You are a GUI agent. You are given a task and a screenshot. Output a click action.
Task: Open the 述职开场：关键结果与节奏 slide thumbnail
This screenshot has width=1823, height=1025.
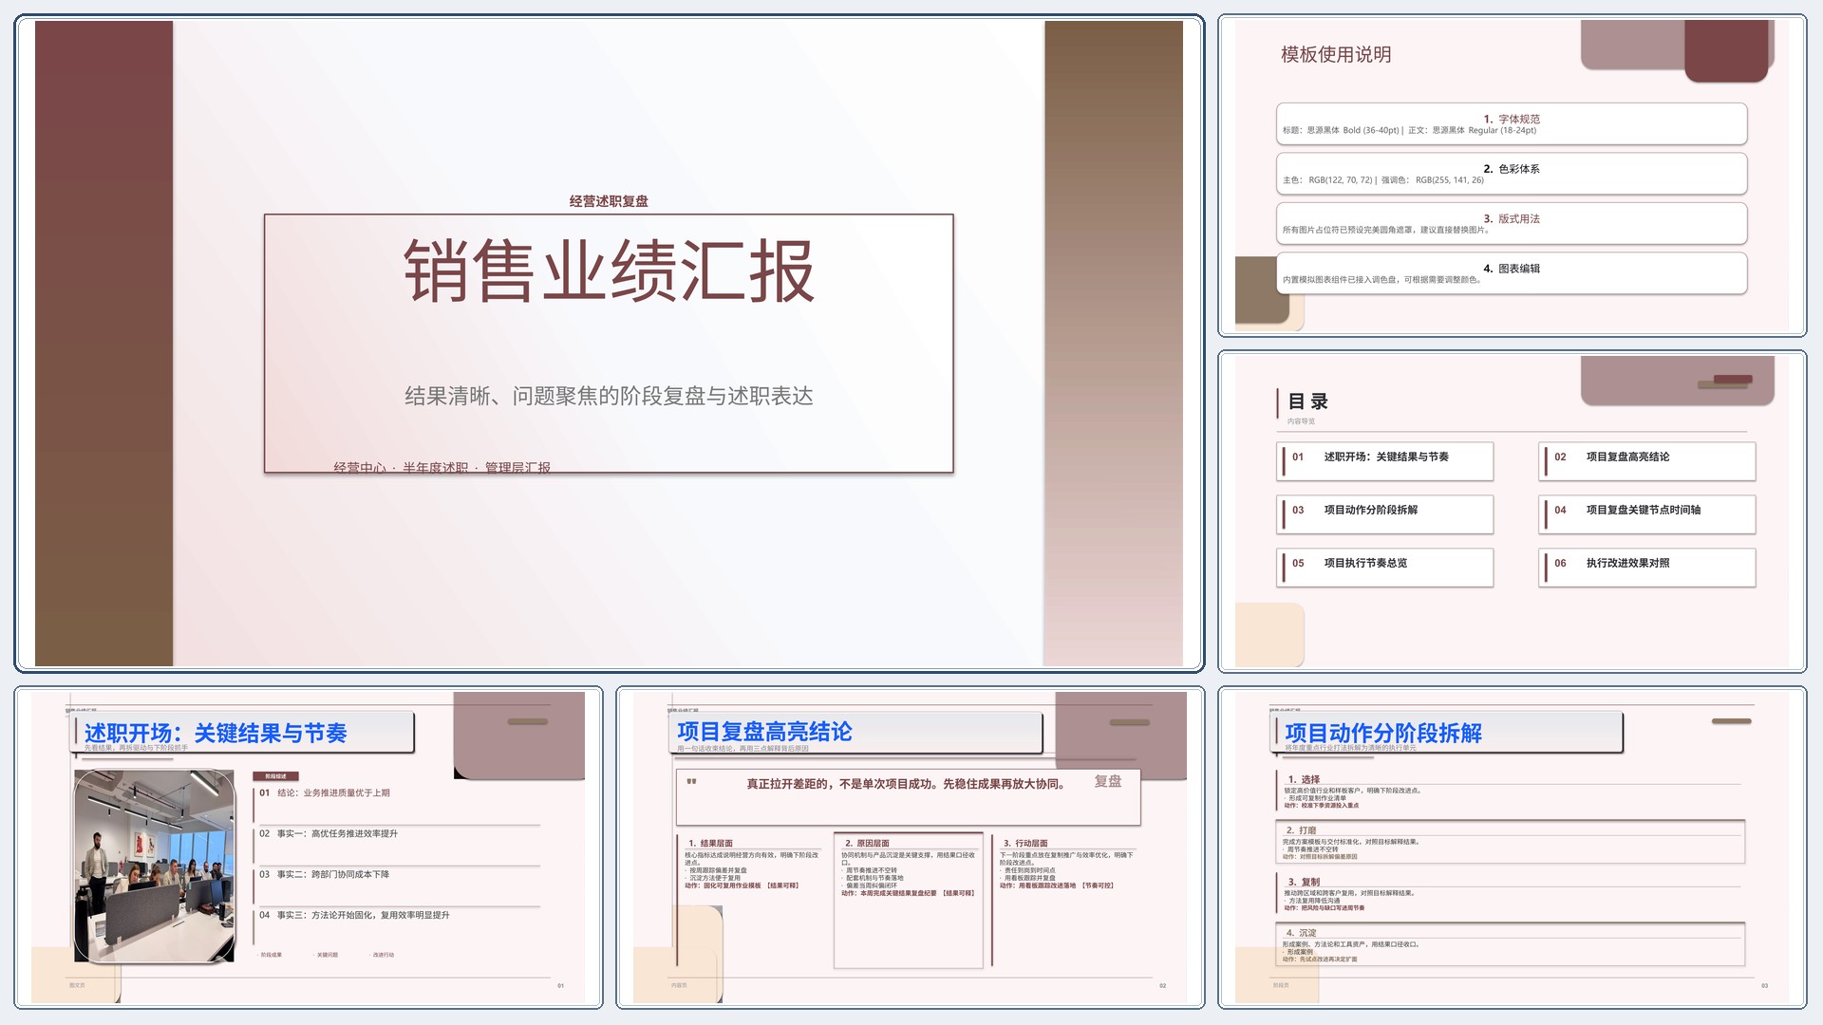coord(309,848)
